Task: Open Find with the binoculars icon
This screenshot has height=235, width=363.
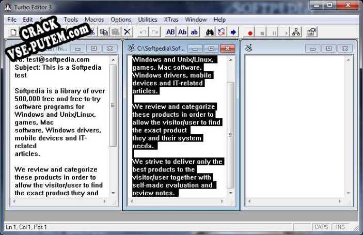Action: click(x=210, y=32)
